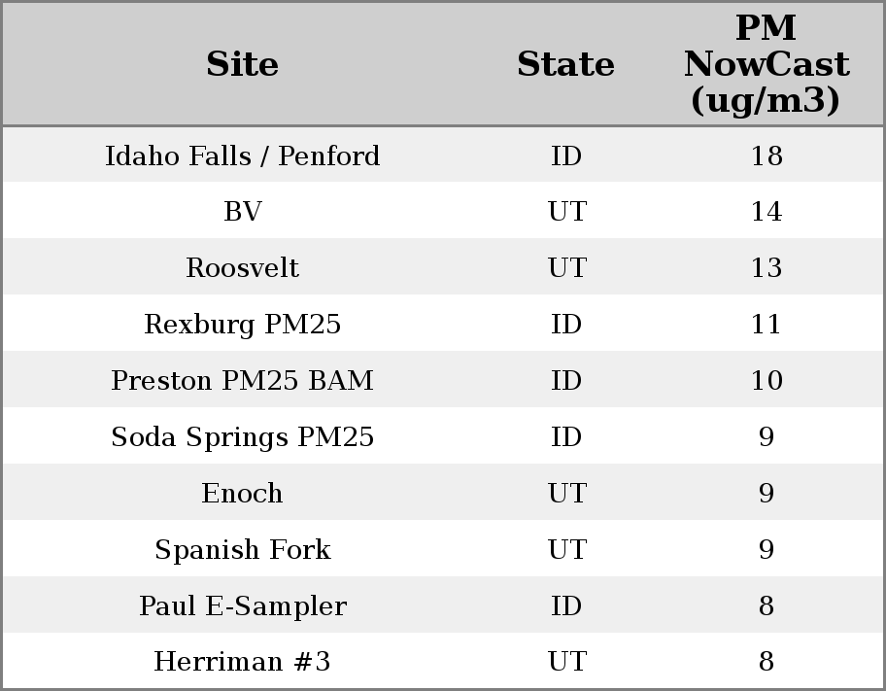The width and height of the screenshot is (886, 691).
Task: Click the PM NowCast value 18
Action: tap(766, 155)
